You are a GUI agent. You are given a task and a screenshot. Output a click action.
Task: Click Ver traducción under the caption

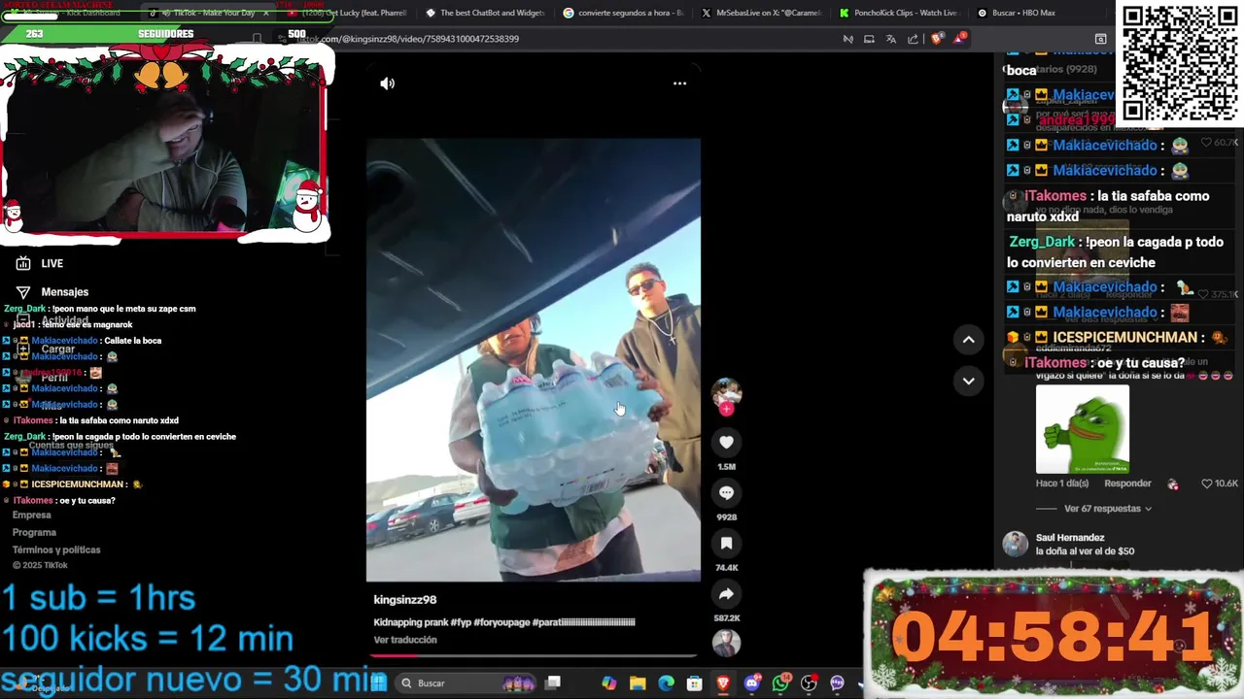click(x=405, y=640)
